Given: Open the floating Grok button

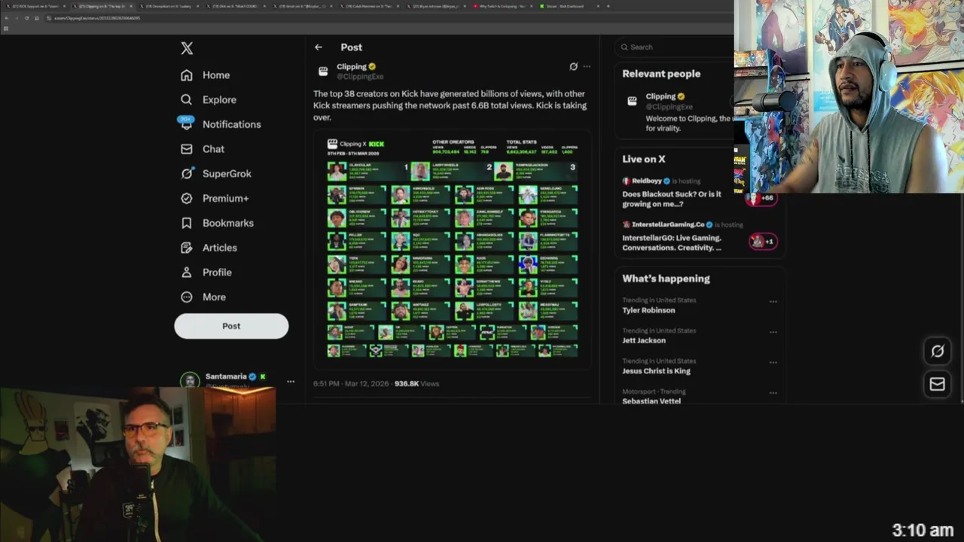Looking at the screenshot, I should [x=938, y=351].
